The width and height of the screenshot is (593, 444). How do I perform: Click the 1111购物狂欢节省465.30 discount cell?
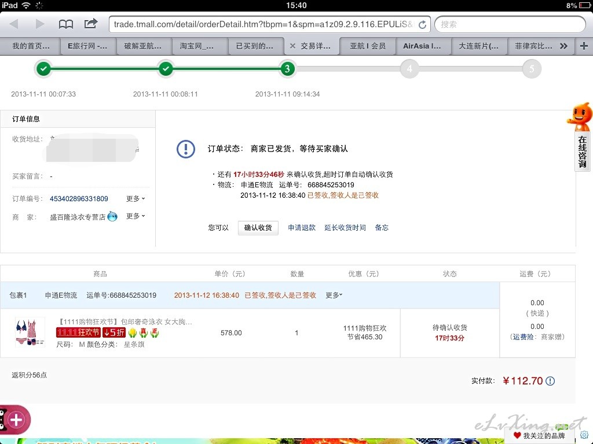(x=365, y=332)
